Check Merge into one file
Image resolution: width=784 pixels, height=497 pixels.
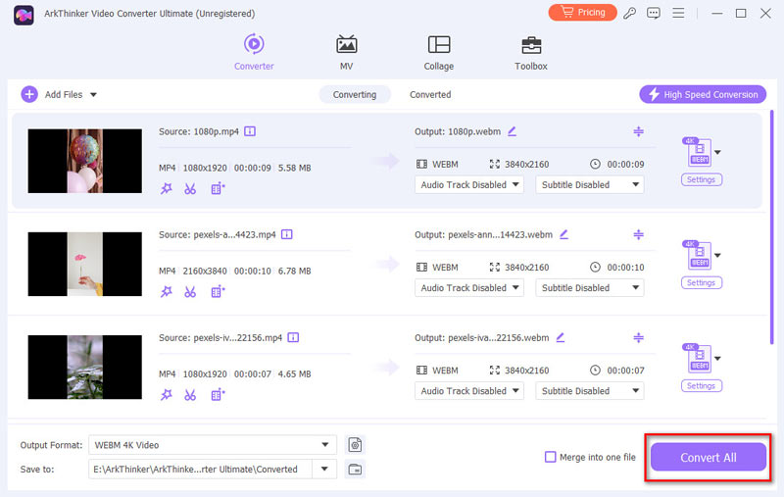550,457
